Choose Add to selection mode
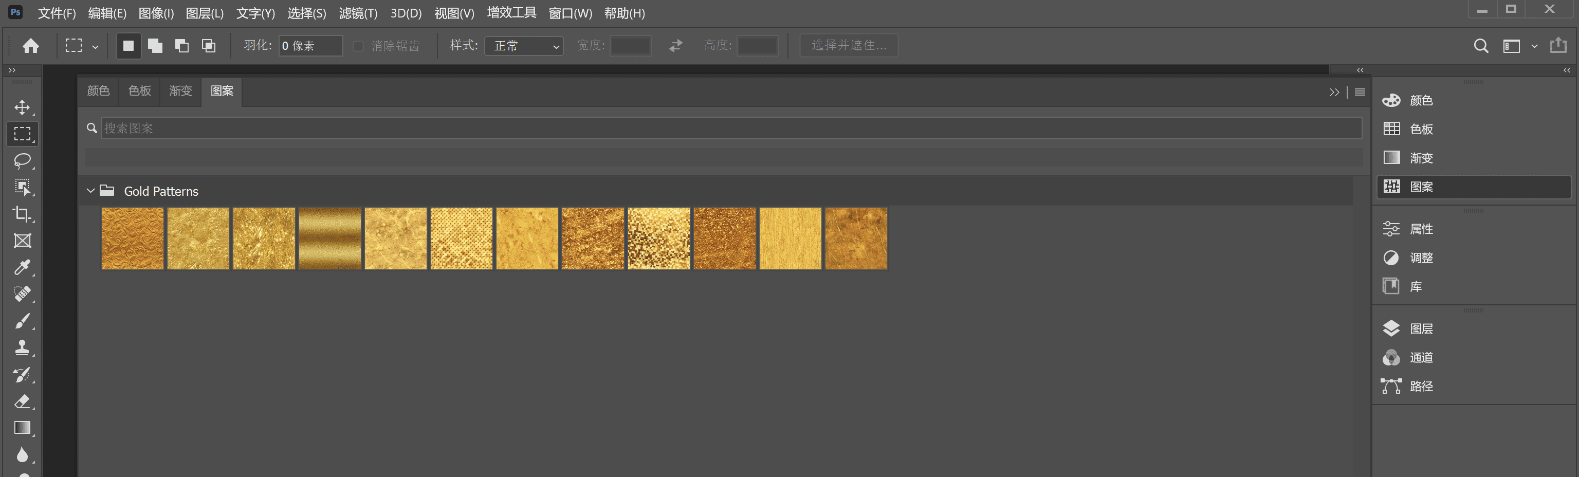The width and height of the screenshot is (1579, 477). [155, 46]
